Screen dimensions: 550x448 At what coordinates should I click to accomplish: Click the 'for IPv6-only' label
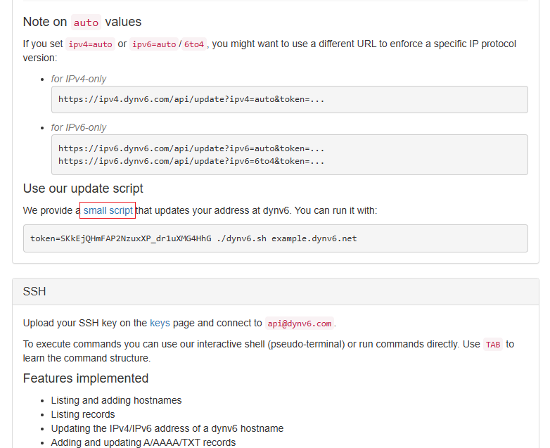(79, 127)
